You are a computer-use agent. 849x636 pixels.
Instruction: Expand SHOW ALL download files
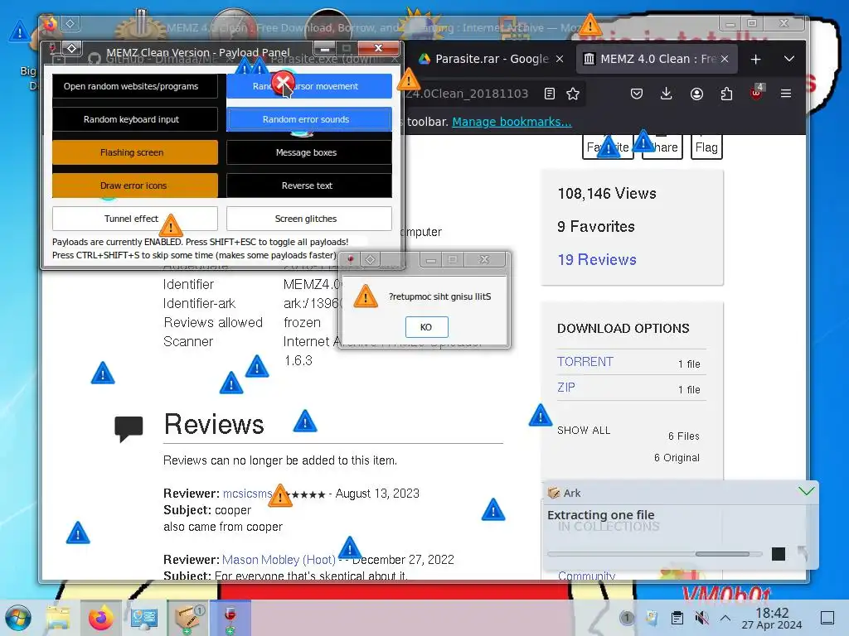(x=584, y=431)
